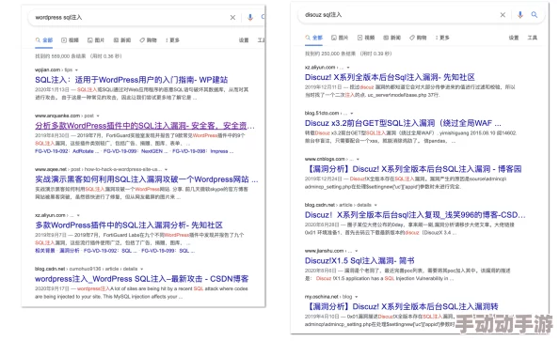This screenshot has width=559, height=341.
Task: Focus the 'wordpress sql注入' search input
Action: point(130,18)
